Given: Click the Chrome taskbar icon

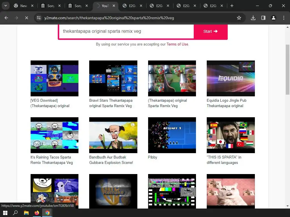Looking at the screenshot, I should click(x=47, y=213).
